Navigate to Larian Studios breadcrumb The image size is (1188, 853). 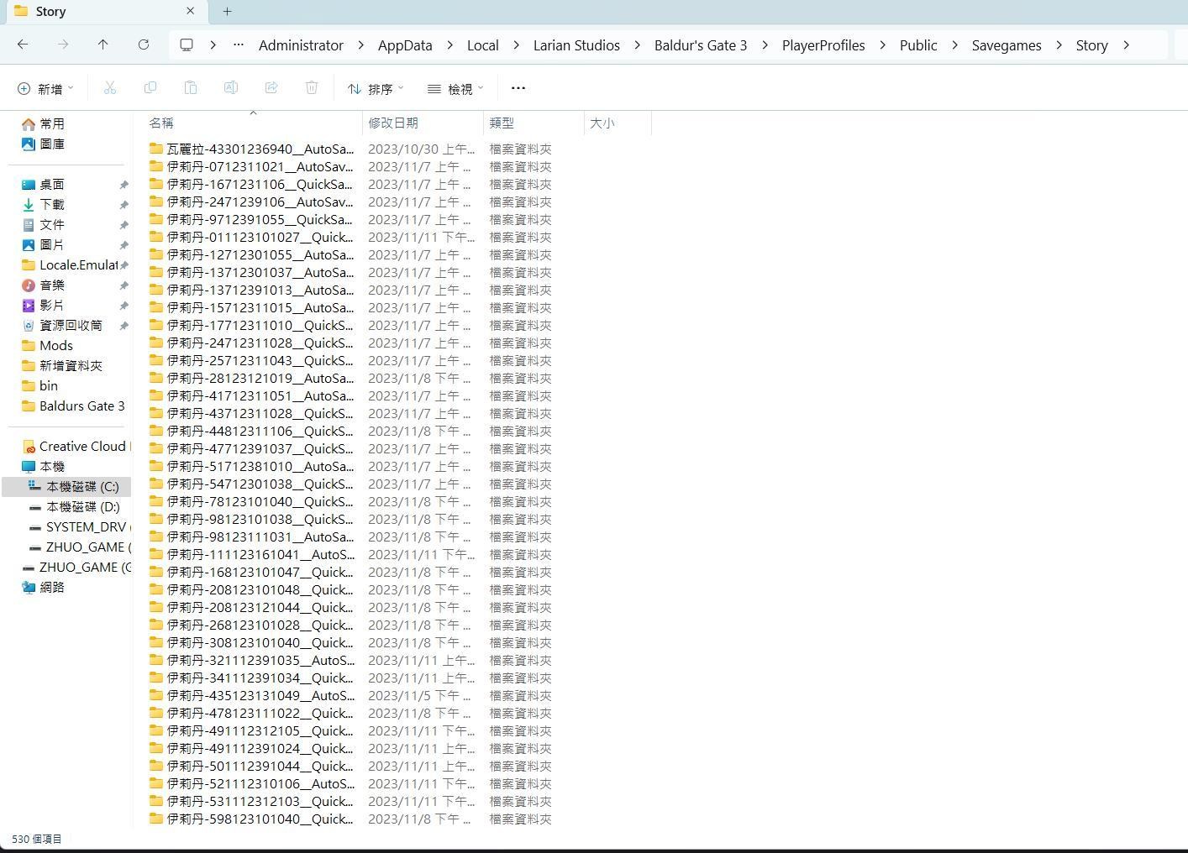tap(576, 45)
